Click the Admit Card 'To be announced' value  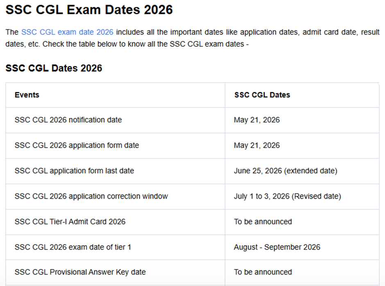point(263,222)
